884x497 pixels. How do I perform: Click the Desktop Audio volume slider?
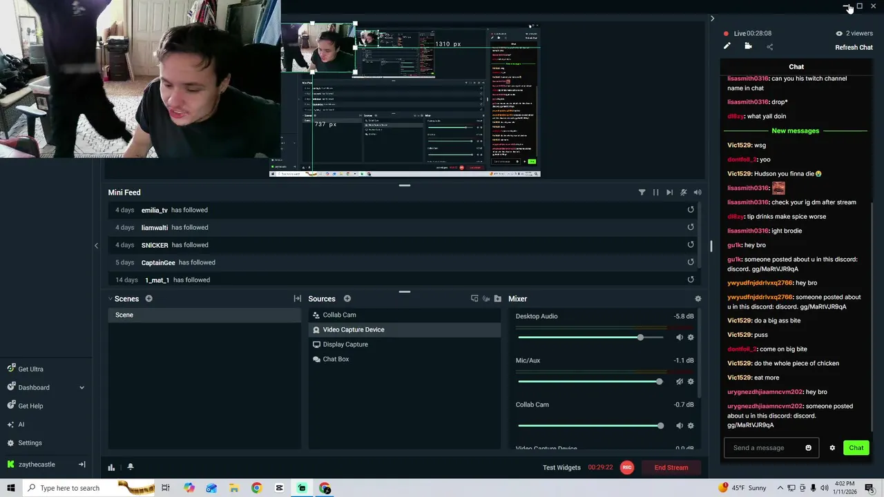[x=590, y=338]
